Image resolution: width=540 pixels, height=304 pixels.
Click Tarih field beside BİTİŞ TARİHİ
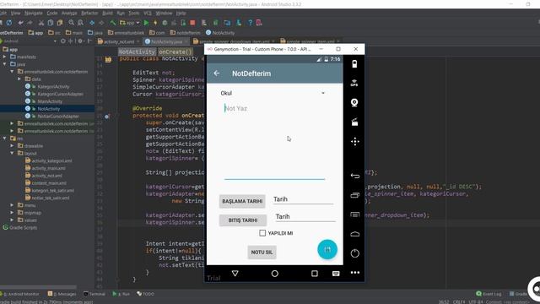click(x=305, y=217)
